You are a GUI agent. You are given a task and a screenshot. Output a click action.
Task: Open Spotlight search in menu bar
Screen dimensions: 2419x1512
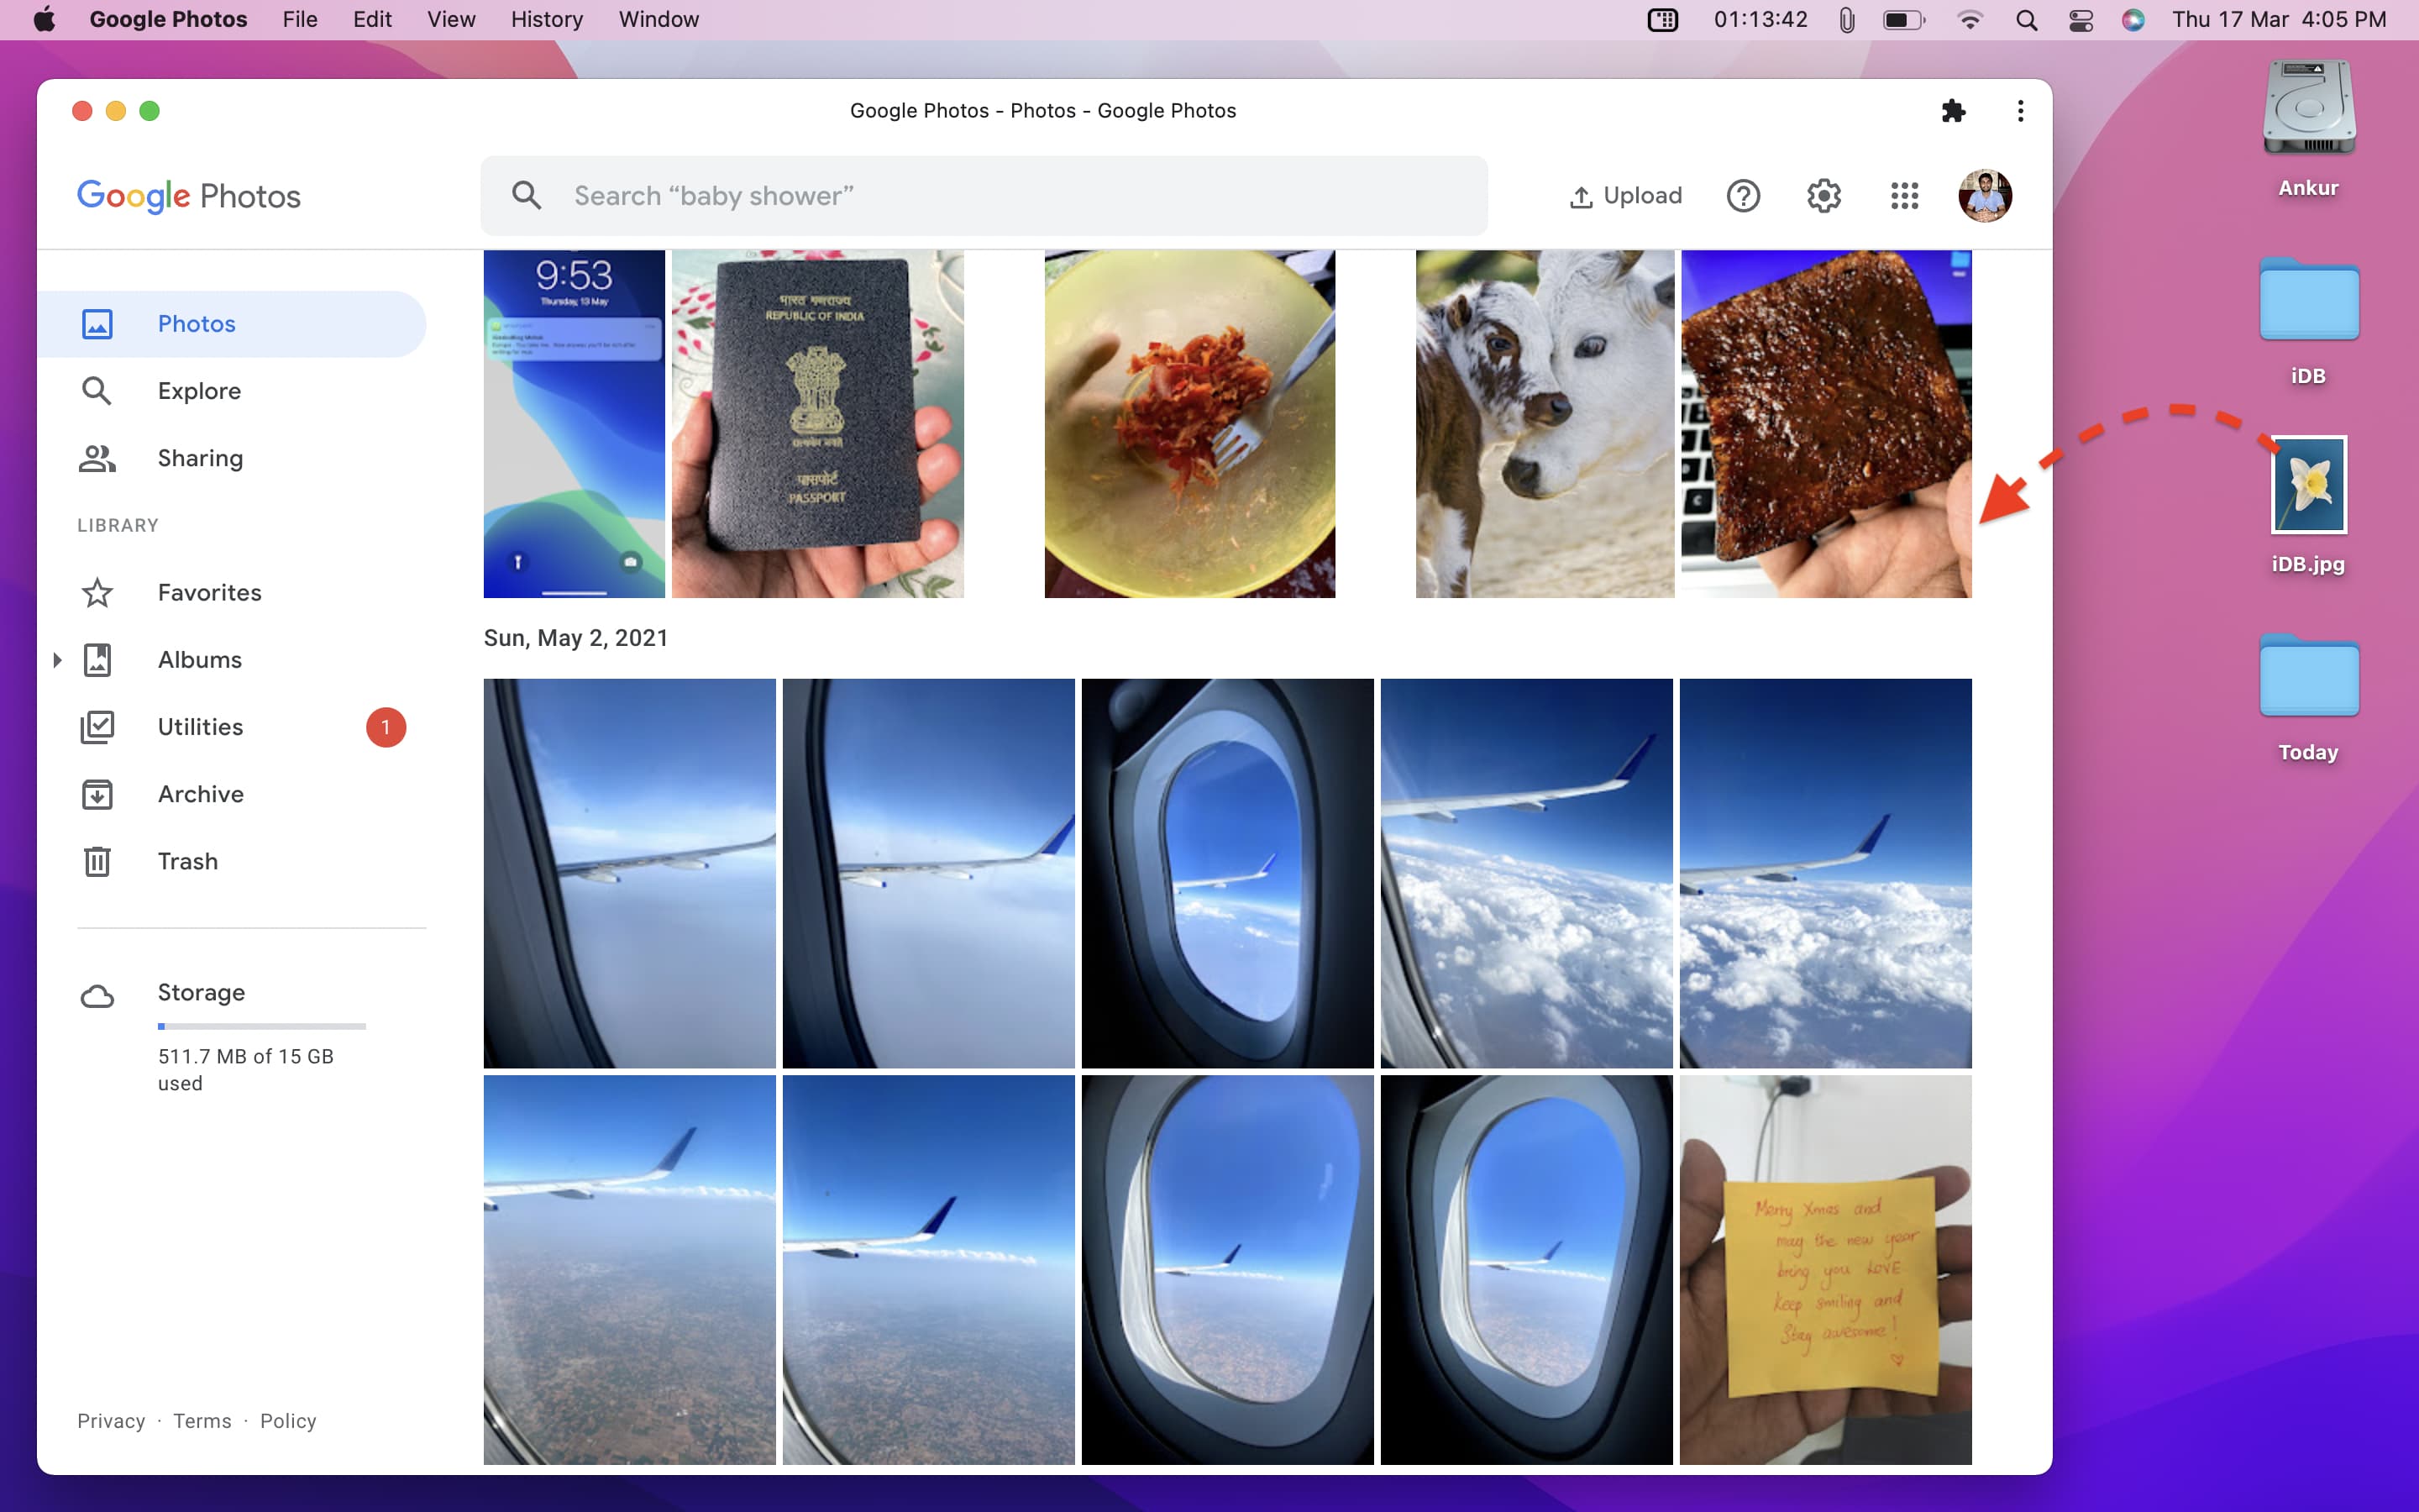2026,19
